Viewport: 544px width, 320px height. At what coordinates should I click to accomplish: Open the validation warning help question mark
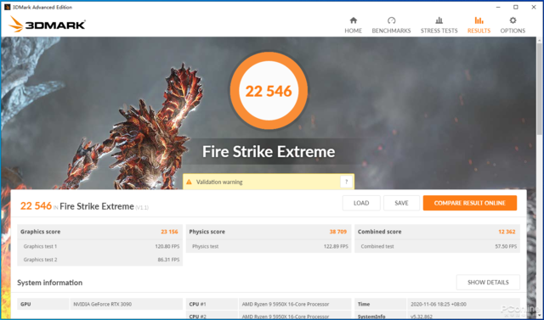click(x=346, y=182)
